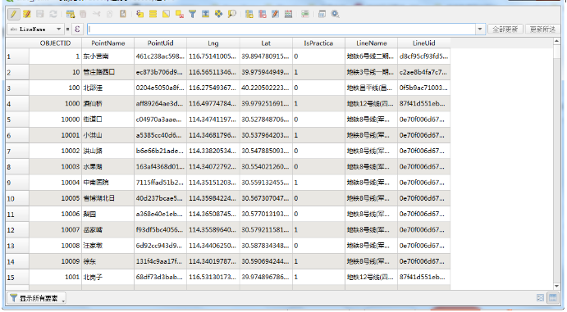The image size is (567, 312).
Task: Click the 更新所选 update selected button
Action: coord(542,29)
